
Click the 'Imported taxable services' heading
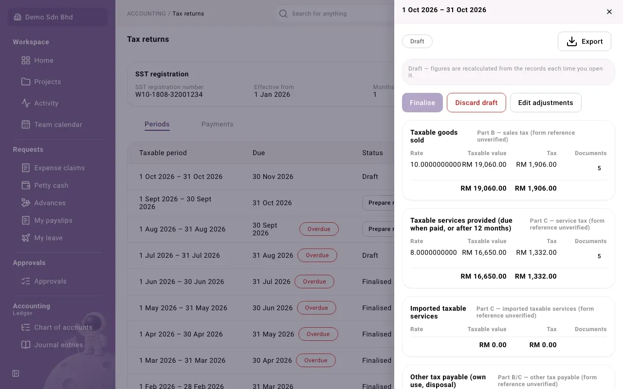438,312
